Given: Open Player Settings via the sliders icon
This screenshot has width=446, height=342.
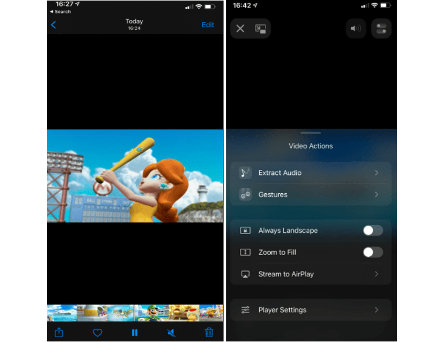Looking at the screenshot, I should click(x=245, y=309).
